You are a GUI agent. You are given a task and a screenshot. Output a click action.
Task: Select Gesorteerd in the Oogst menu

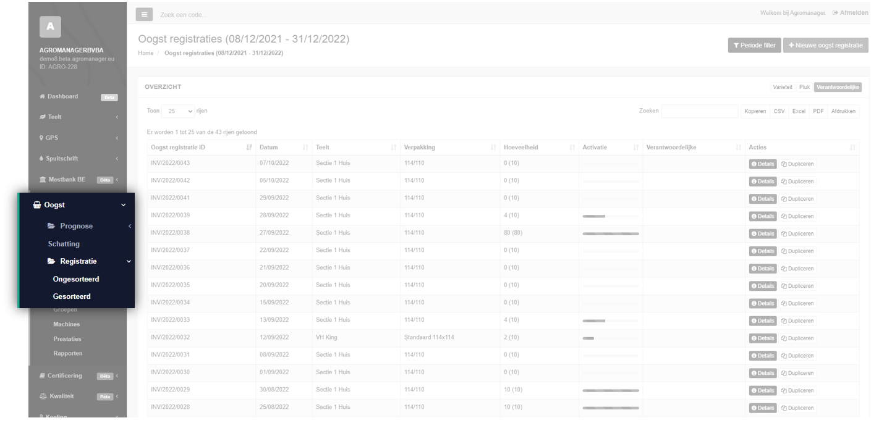pos(72,296)
